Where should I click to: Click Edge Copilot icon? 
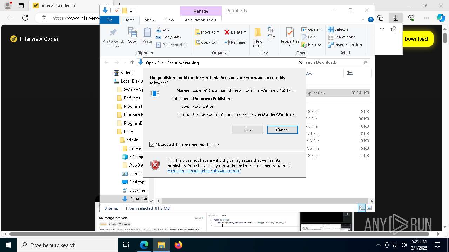[441, 18]
